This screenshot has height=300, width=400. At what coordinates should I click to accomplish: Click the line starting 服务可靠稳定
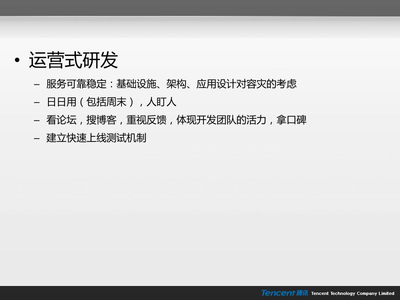171,84
